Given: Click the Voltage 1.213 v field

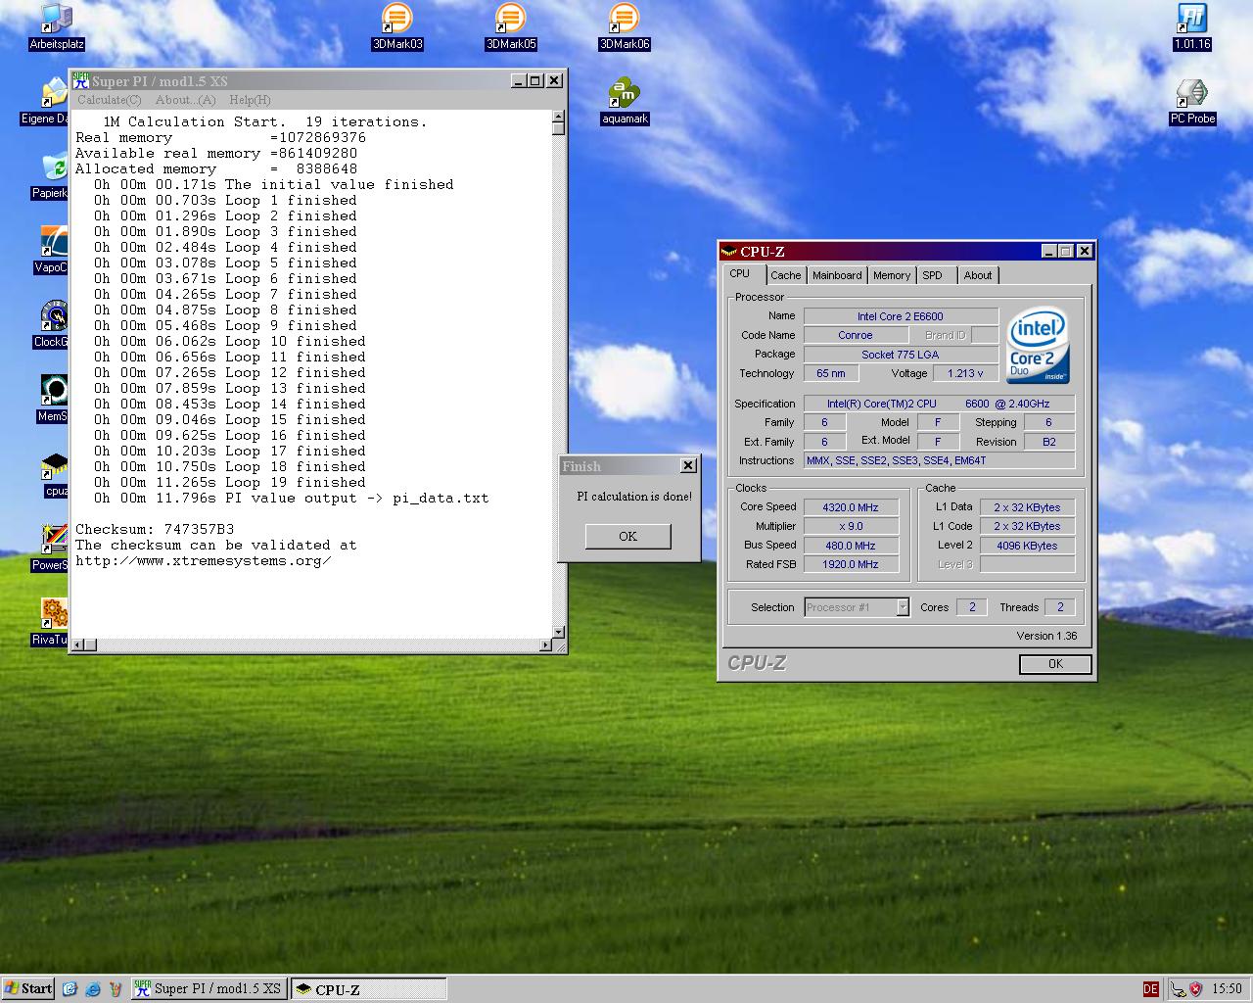Looking at the screenshot, I should coord(965,373).
